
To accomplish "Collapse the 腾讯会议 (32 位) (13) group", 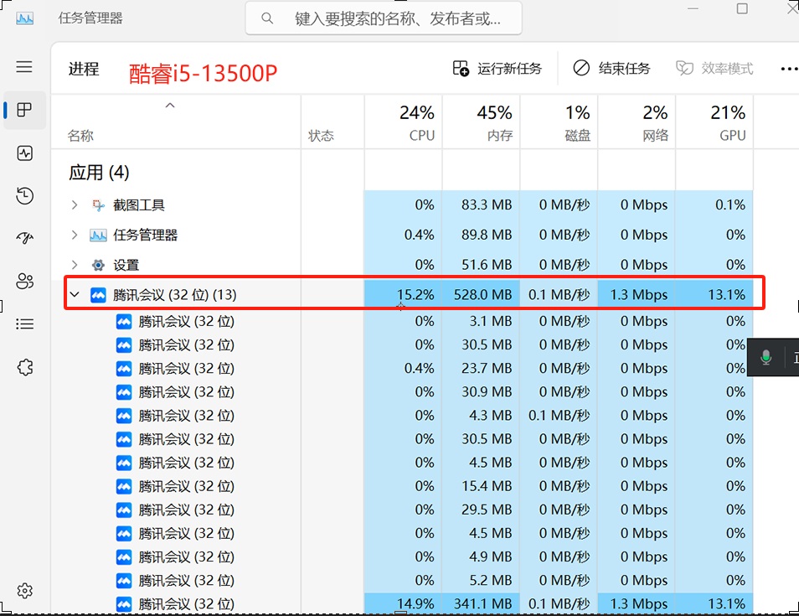I will click(x=75, y=295).
